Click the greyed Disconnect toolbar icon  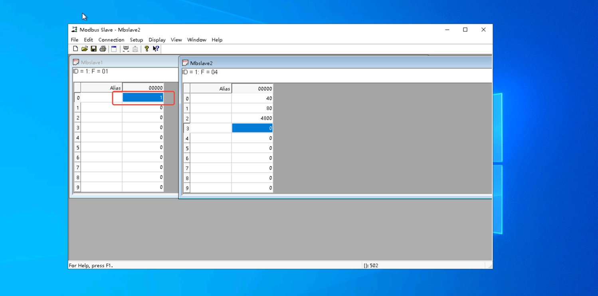pos(135,49)
